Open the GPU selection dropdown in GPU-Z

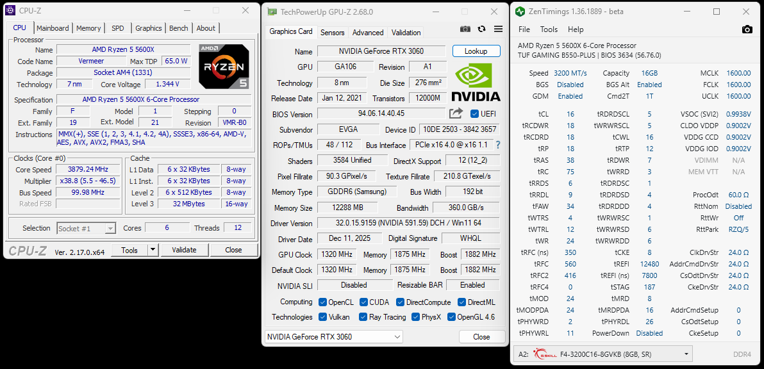334,336
